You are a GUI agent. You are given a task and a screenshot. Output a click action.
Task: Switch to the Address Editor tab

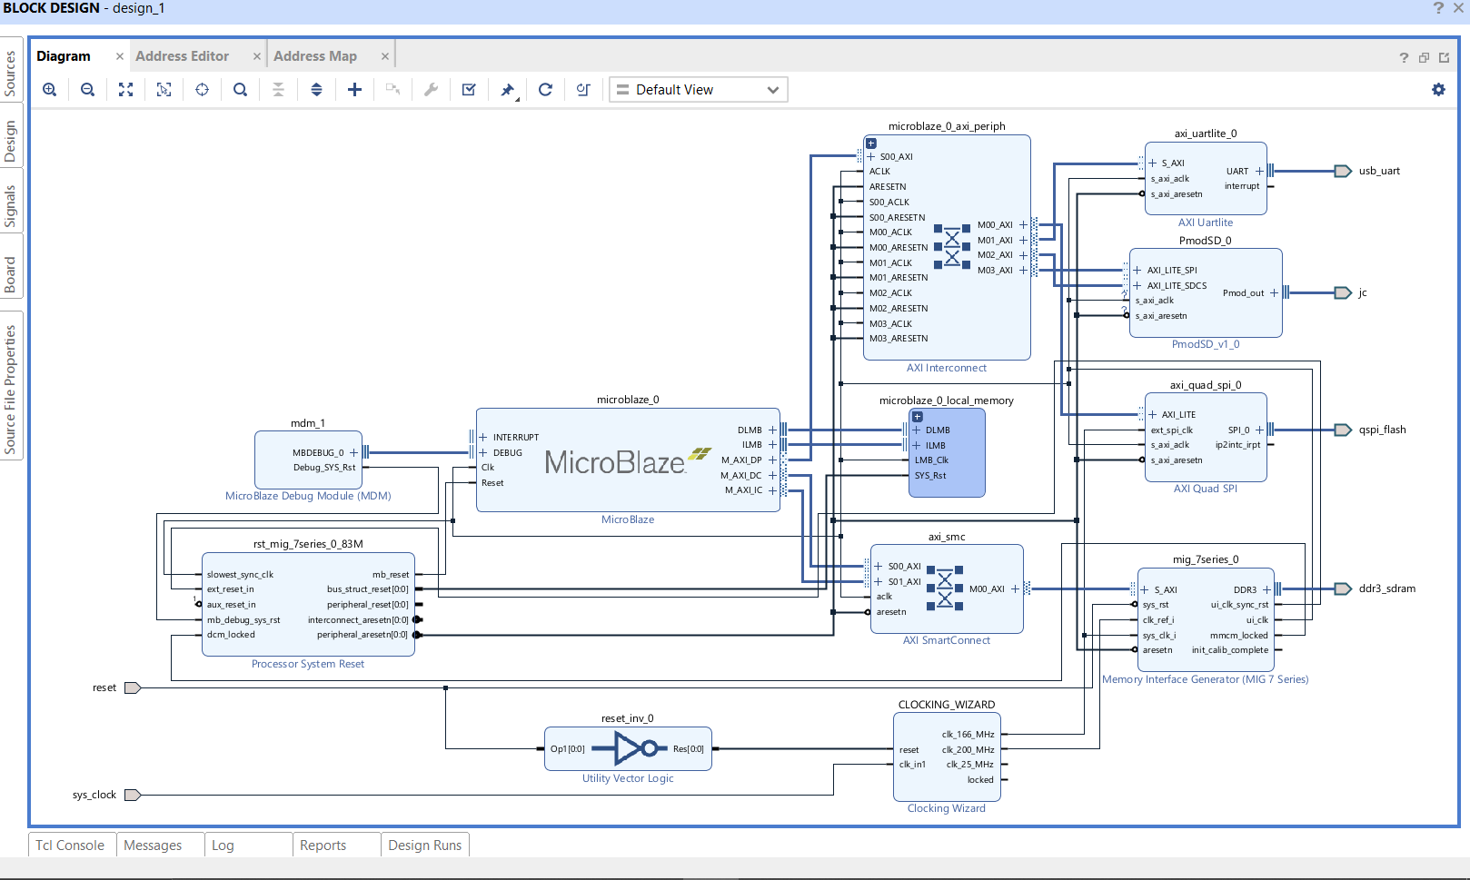(x=183, y=56)
